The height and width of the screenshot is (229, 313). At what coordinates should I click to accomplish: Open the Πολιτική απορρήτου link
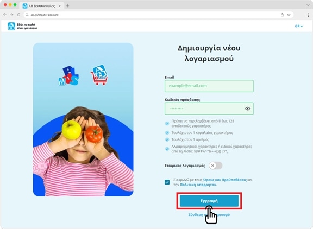pyautogui.click(x=198, y=185)
